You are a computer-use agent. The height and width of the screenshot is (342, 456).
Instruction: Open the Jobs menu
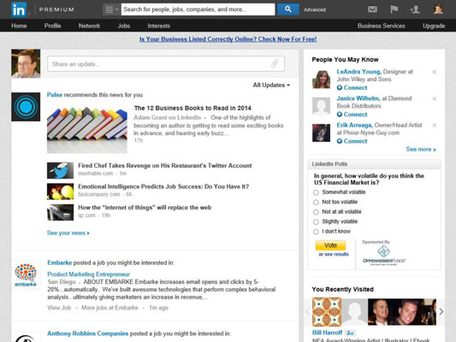pyautogui.click(x=124, y=26)
